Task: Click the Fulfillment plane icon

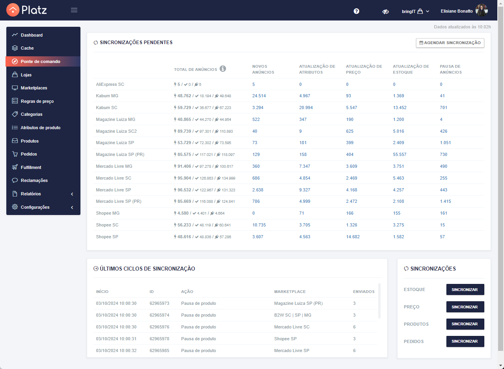Action: [x=15, y=167]
